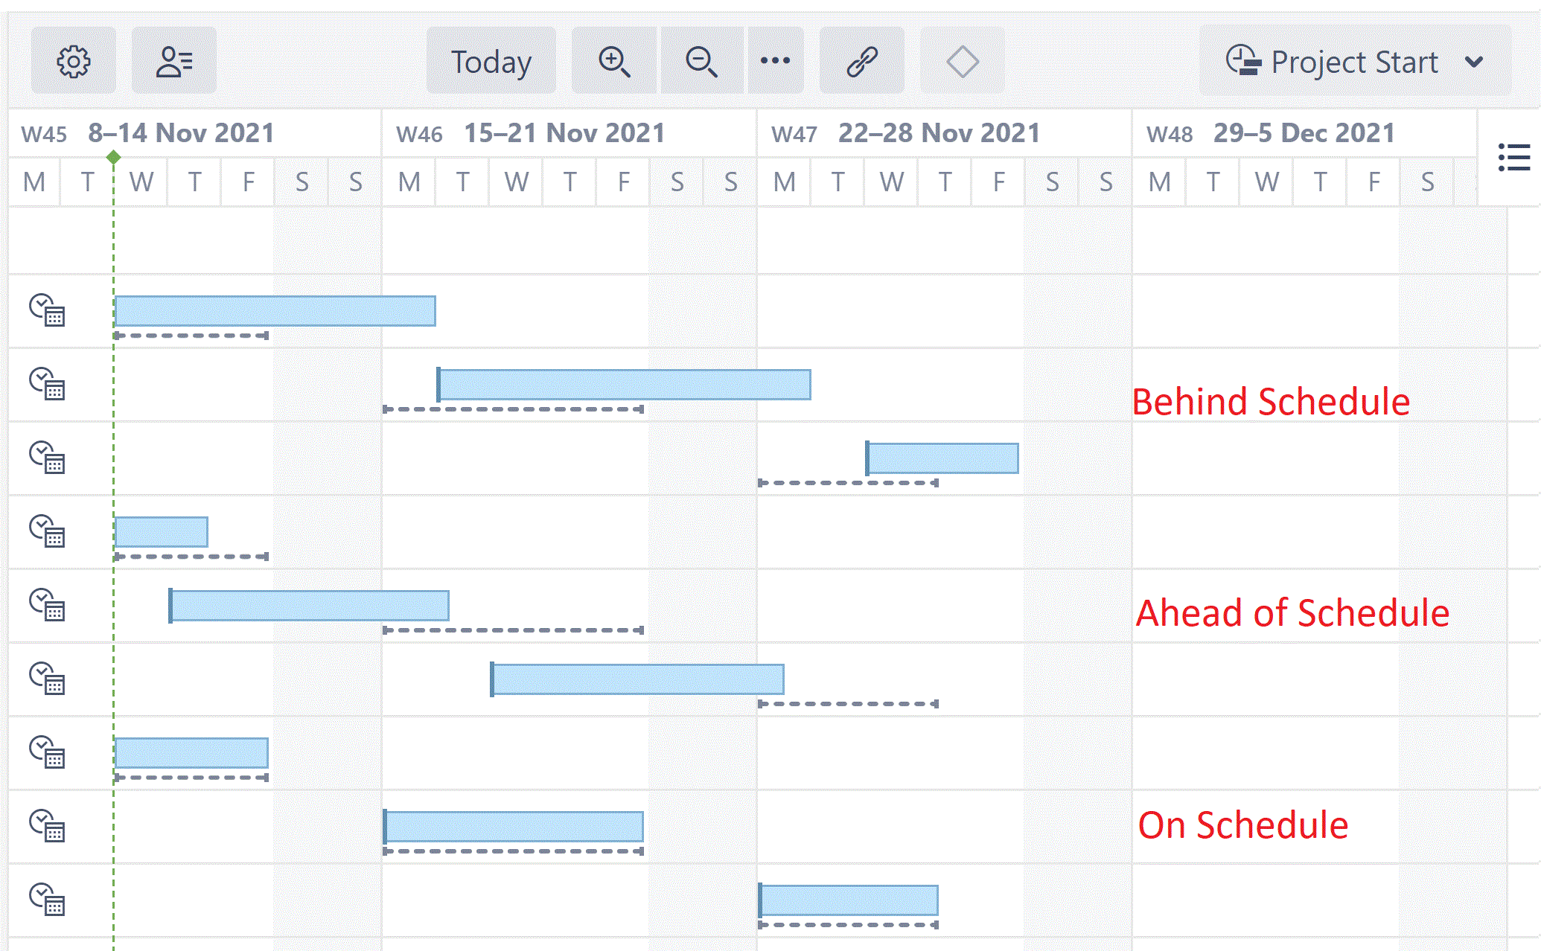The width and height of the screenshot is (1541, 951).
Task: Jump to Today on the timeline
Action: click(491, 61)
